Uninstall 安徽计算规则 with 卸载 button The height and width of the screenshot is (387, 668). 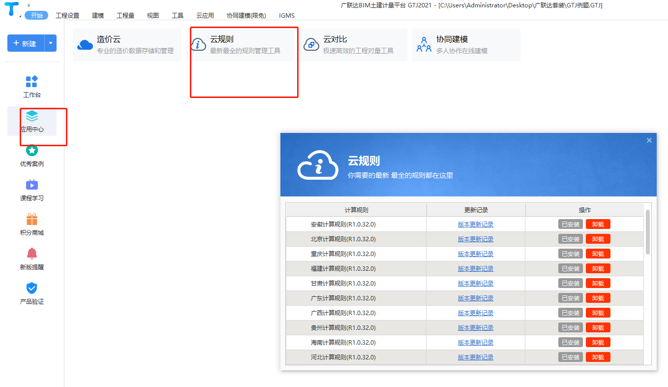pos(598,224)
